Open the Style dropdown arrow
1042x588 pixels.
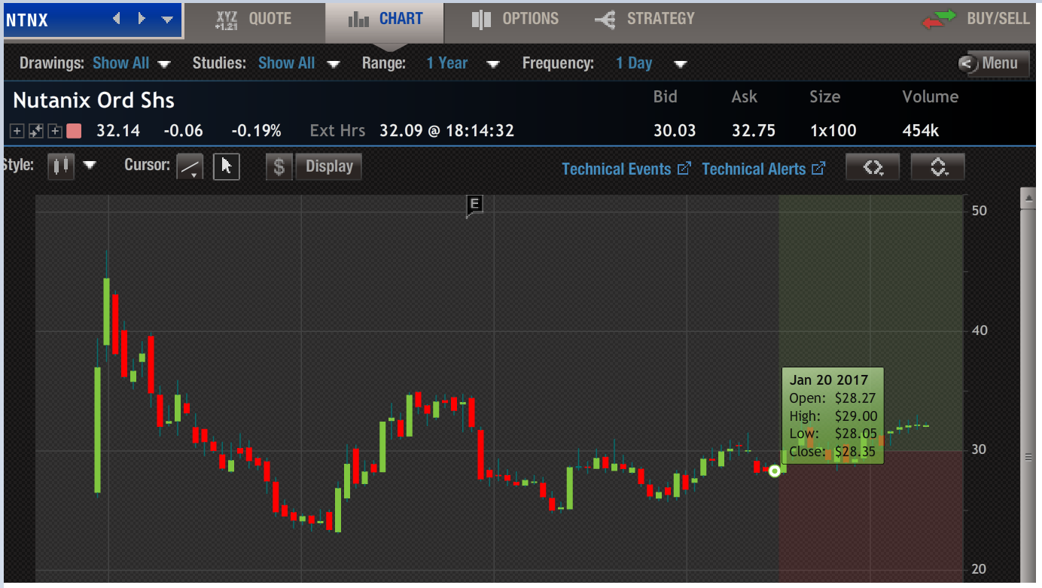click(90, 166)
